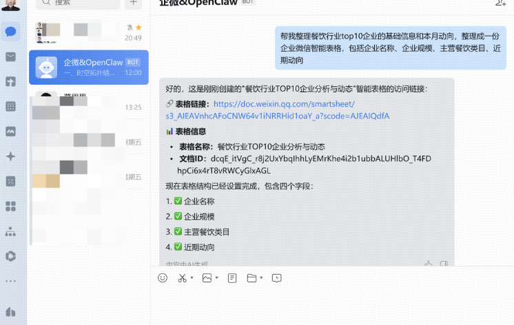Open the picture-style sidebar icon above the sparkle
514x325 pixels.
10,132
